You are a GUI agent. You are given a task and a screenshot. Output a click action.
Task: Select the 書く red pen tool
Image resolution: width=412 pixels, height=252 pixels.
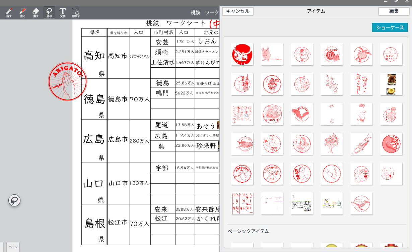22,12
